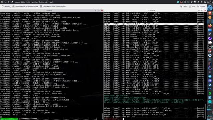Open OBS Studio from dock
Screen dimensions: 213x120
210,47
